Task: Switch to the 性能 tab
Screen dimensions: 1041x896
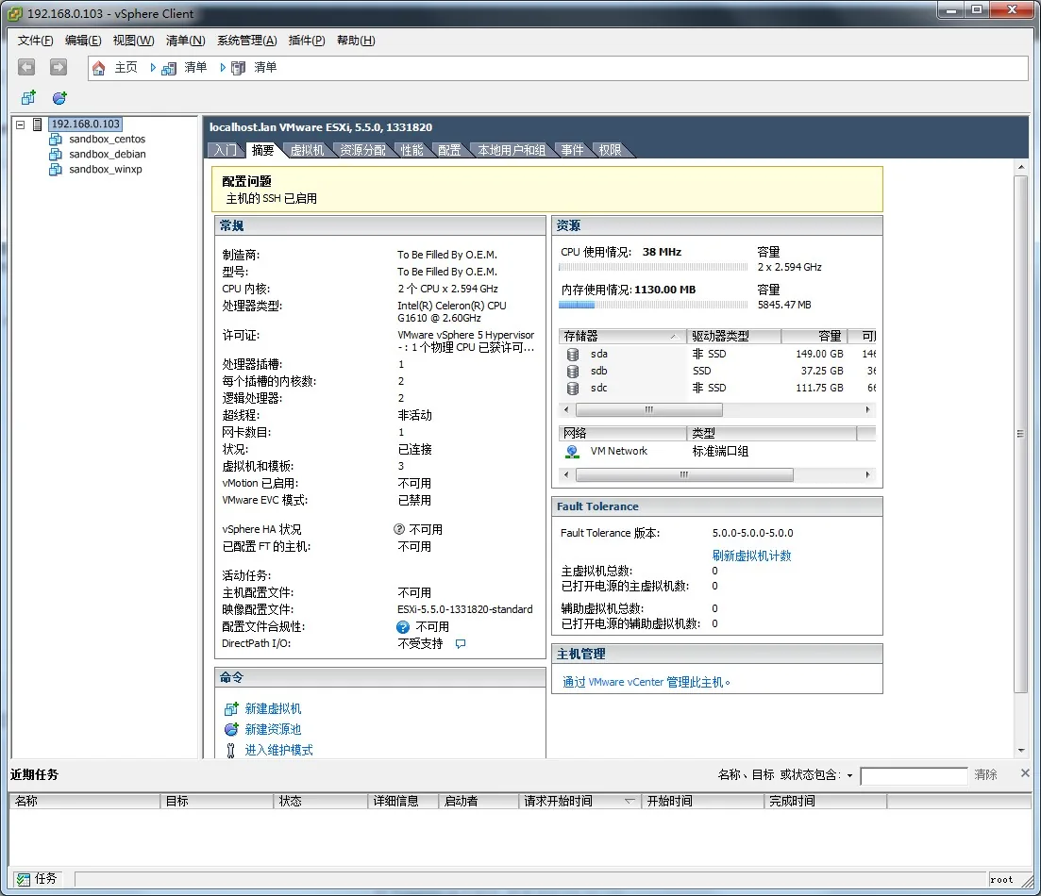Action: pyautogui.click(x=411, y=150)
